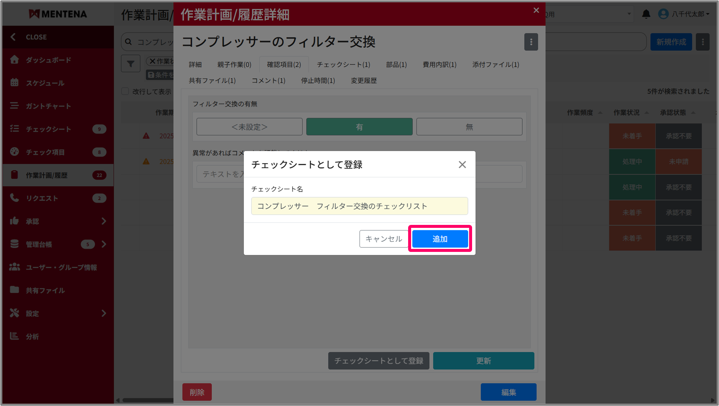Switch to the コメント(1) tab

click(268, 81)
